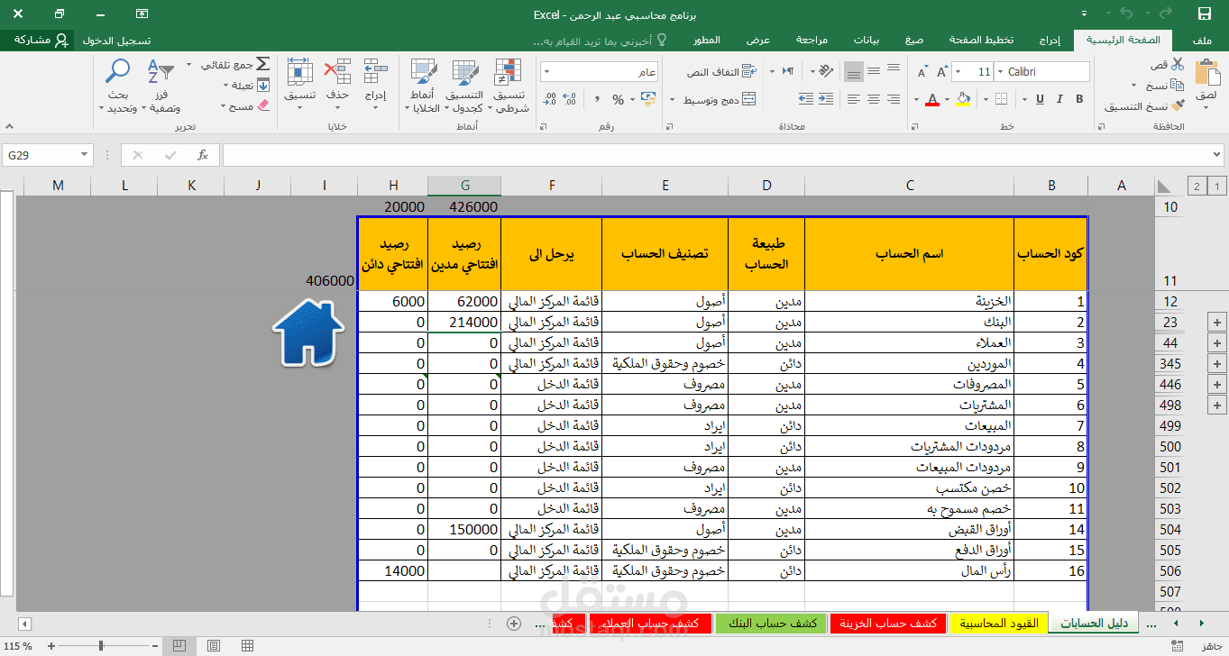1229x656 pixels.
Task: Apply Font Color using the A icon
Action: pos(932,99)
